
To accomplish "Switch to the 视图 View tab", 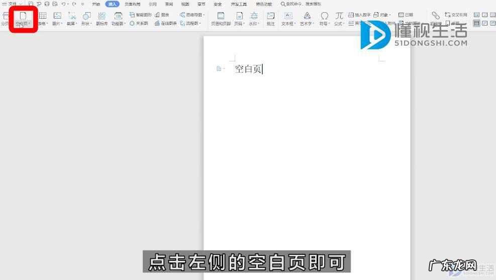I will (x=185, y=4).
